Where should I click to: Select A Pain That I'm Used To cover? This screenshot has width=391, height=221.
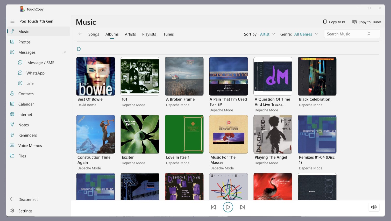tap(229, 76)
